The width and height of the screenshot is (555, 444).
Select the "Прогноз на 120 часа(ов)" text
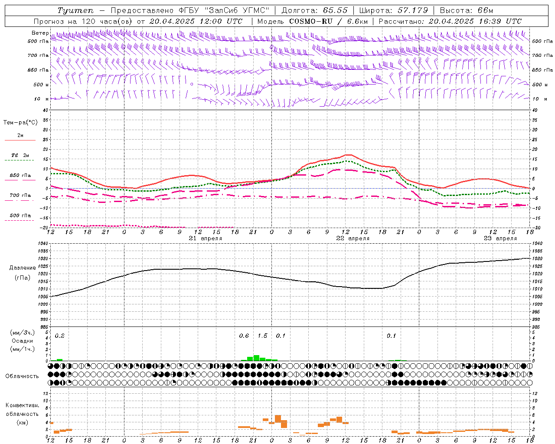[83, 21]
